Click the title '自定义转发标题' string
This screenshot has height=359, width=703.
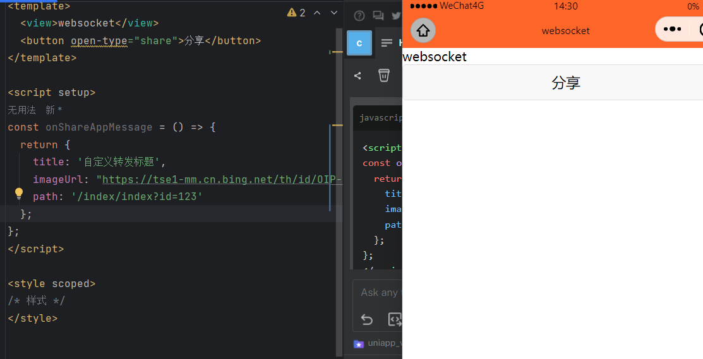119,162
